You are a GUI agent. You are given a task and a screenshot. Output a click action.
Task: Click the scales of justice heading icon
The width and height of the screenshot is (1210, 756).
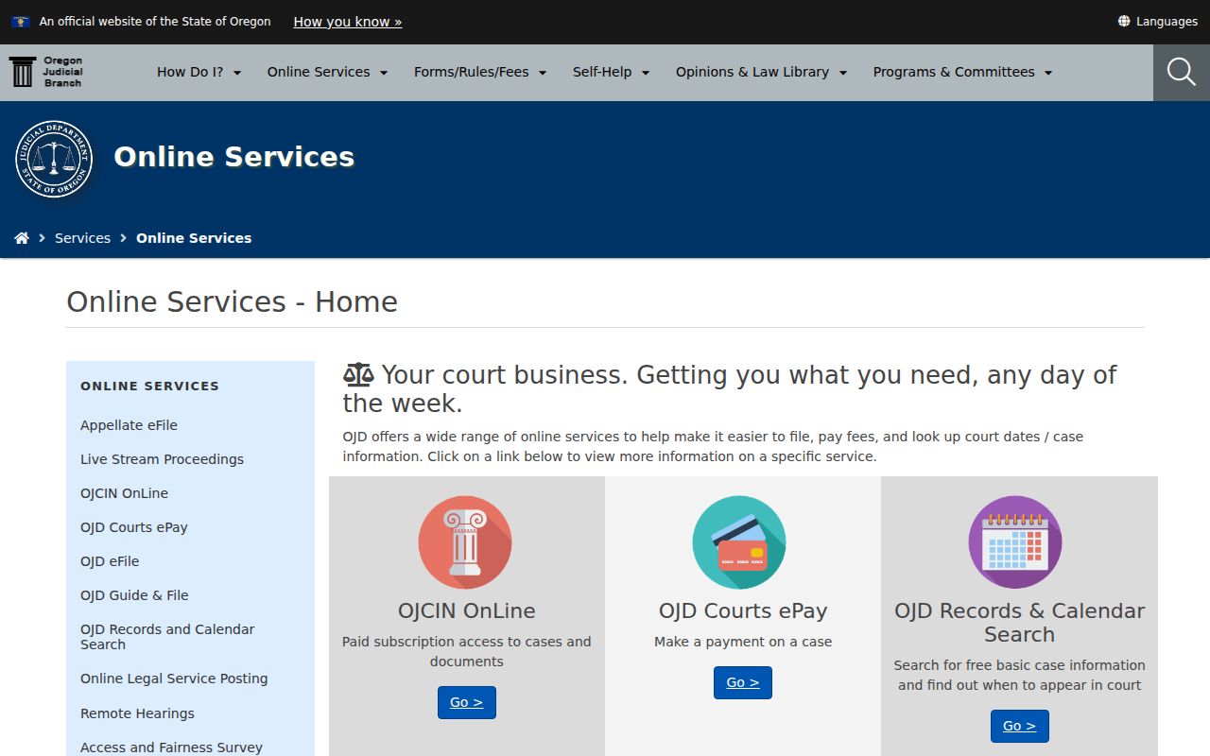pos(358,375)
